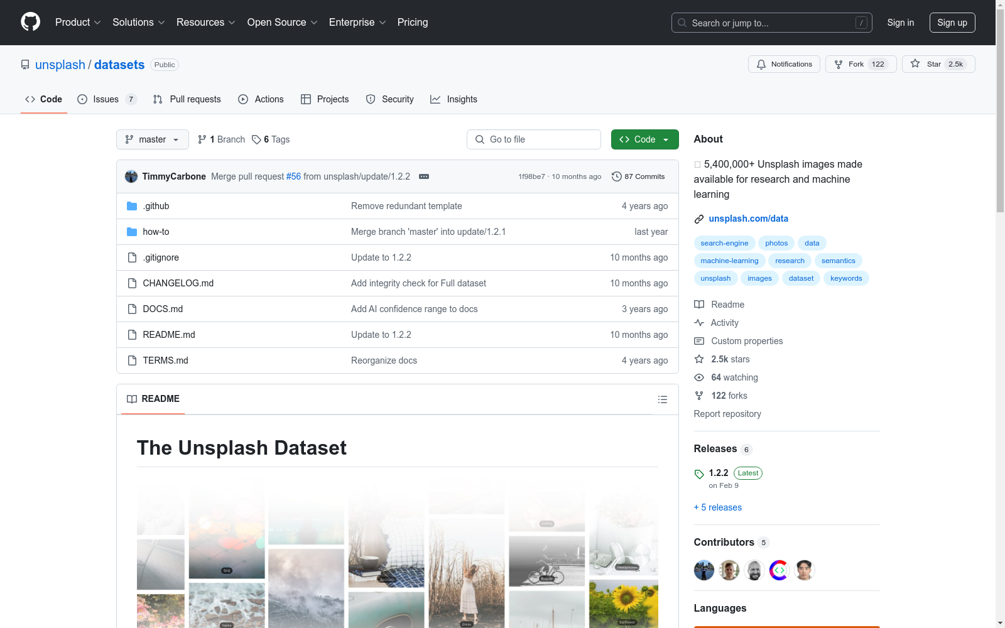This screenshot has height=628, width=1005.
Task: View the 1 Branch list
Action: (221, 139)
